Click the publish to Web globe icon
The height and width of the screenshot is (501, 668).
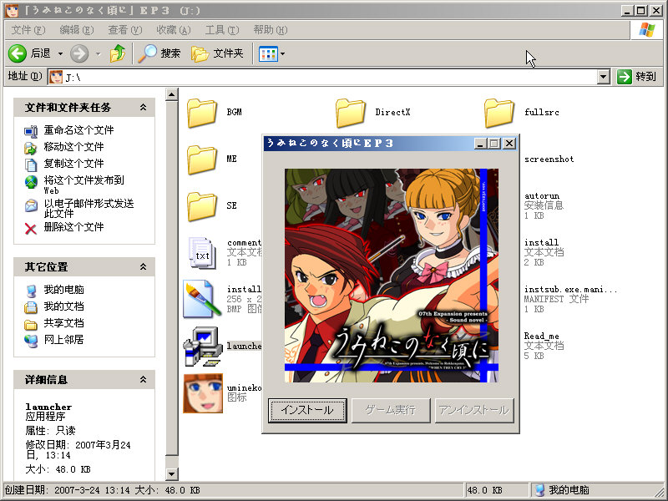tap(31, 182)
